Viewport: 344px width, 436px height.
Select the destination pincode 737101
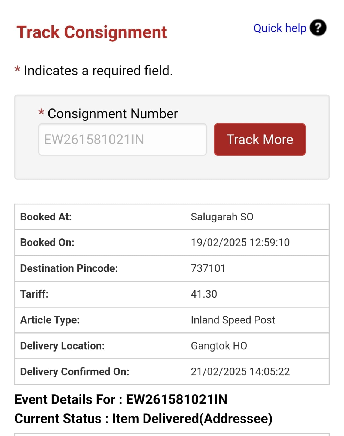click(208, 268)
